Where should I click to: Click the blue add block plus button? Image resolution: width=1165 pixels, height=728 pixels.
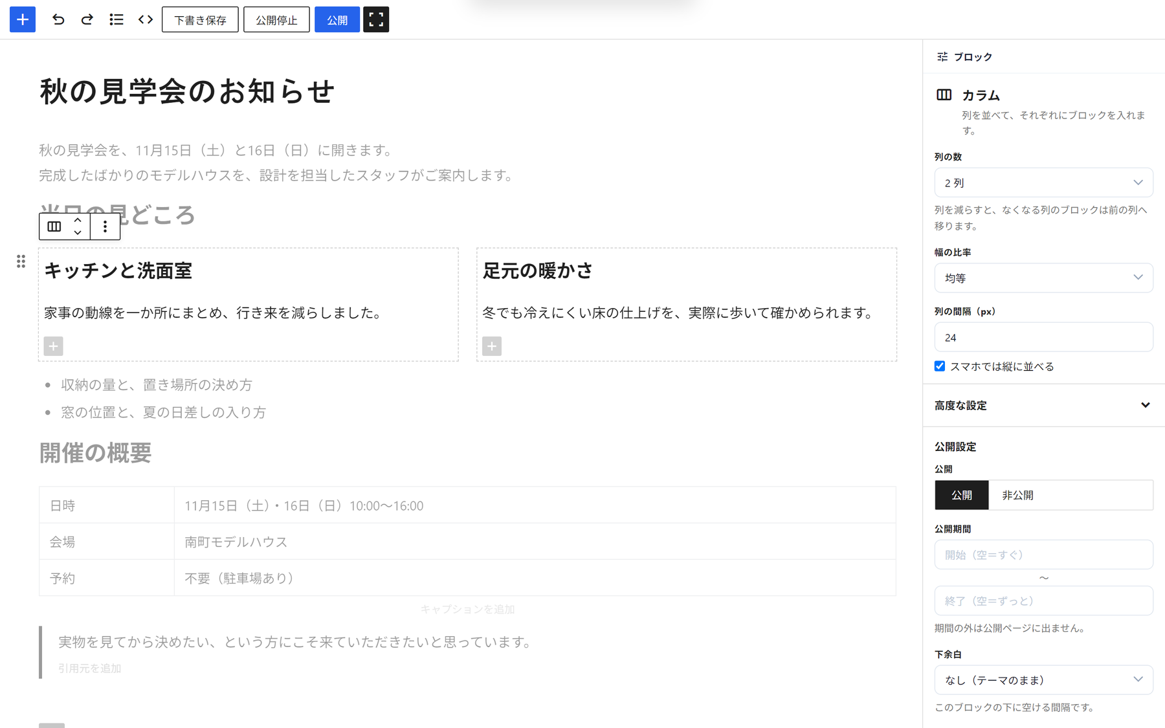point(23,19)
